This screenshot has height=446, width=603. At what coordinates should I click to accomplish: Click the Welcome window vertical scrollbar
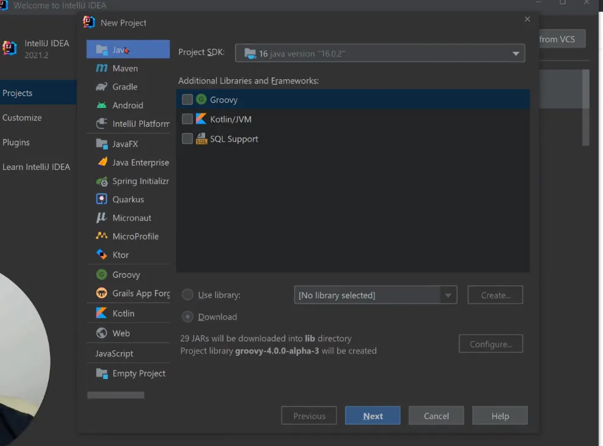click(x=586, y=107)
